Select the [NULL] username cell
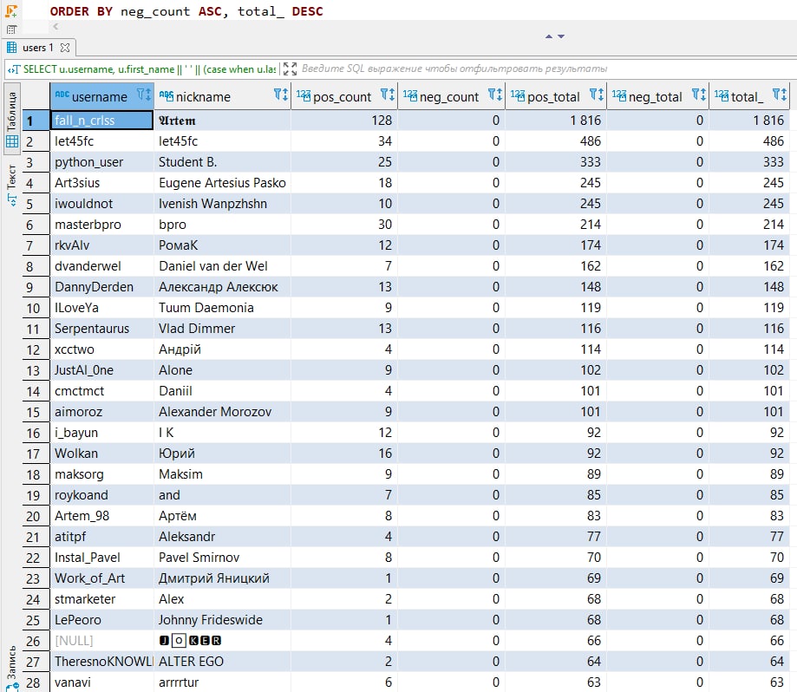This screenshot has height=692, width=797. click(101, 641)
